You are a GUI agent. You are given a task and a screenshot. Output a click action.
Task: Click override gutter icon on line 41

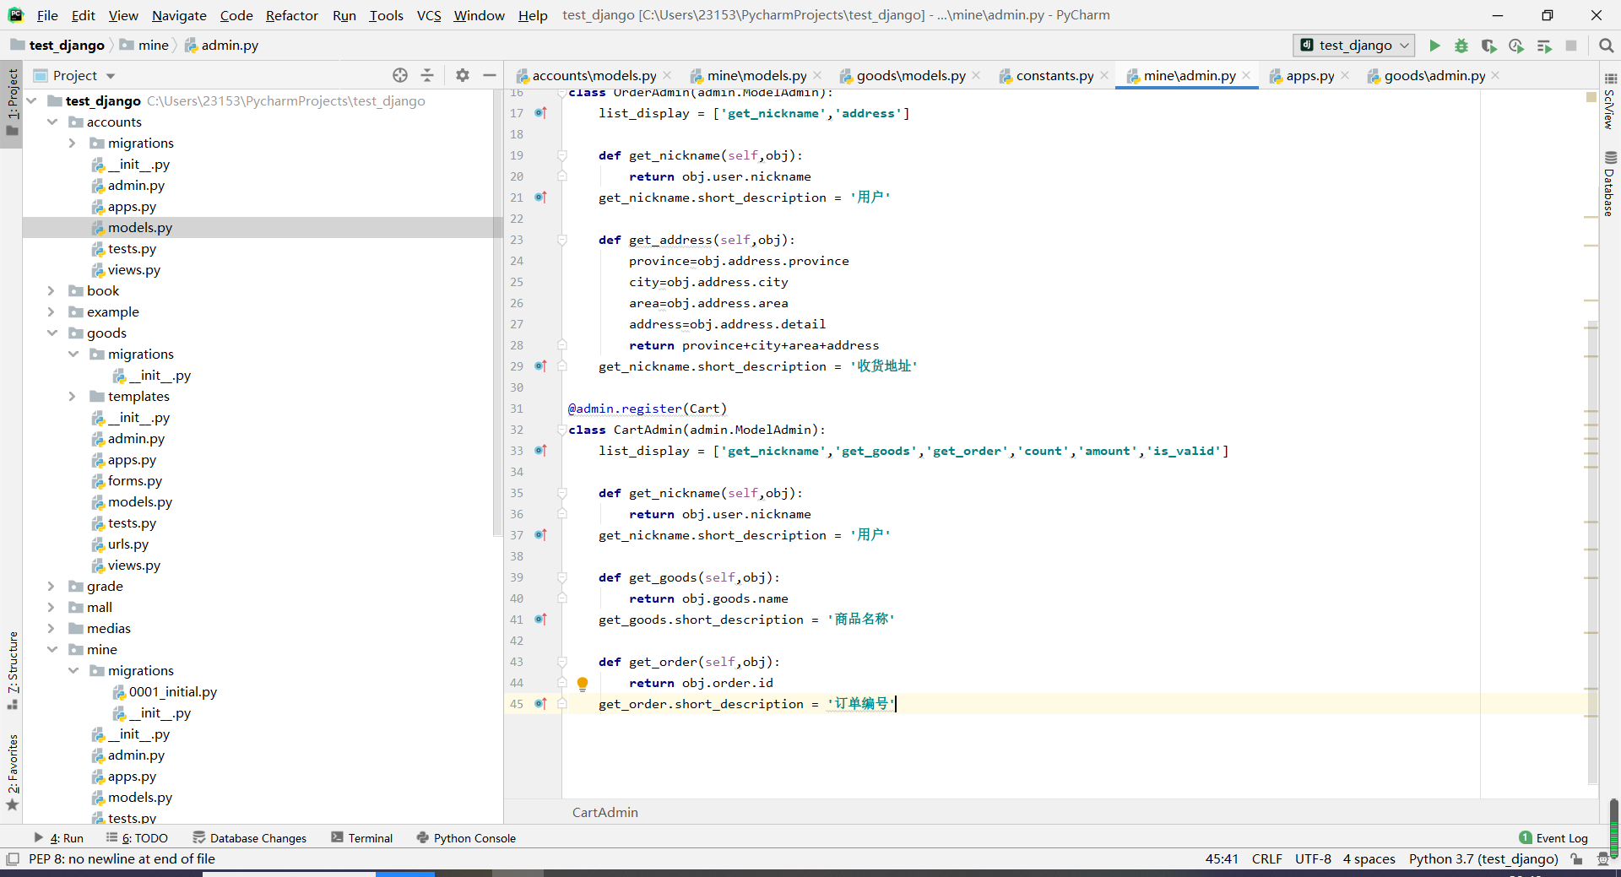point(540,620)
